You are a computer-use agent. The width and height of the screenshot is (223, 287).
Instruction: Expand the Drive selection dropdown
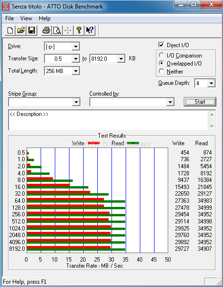76,47
